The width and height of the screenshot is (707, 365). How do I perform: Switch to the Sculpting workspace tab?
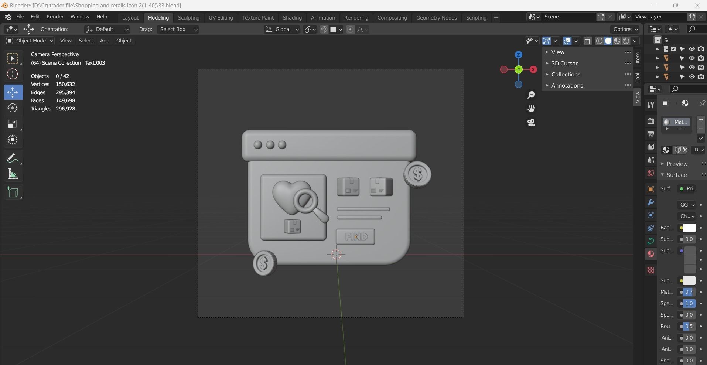188,18
